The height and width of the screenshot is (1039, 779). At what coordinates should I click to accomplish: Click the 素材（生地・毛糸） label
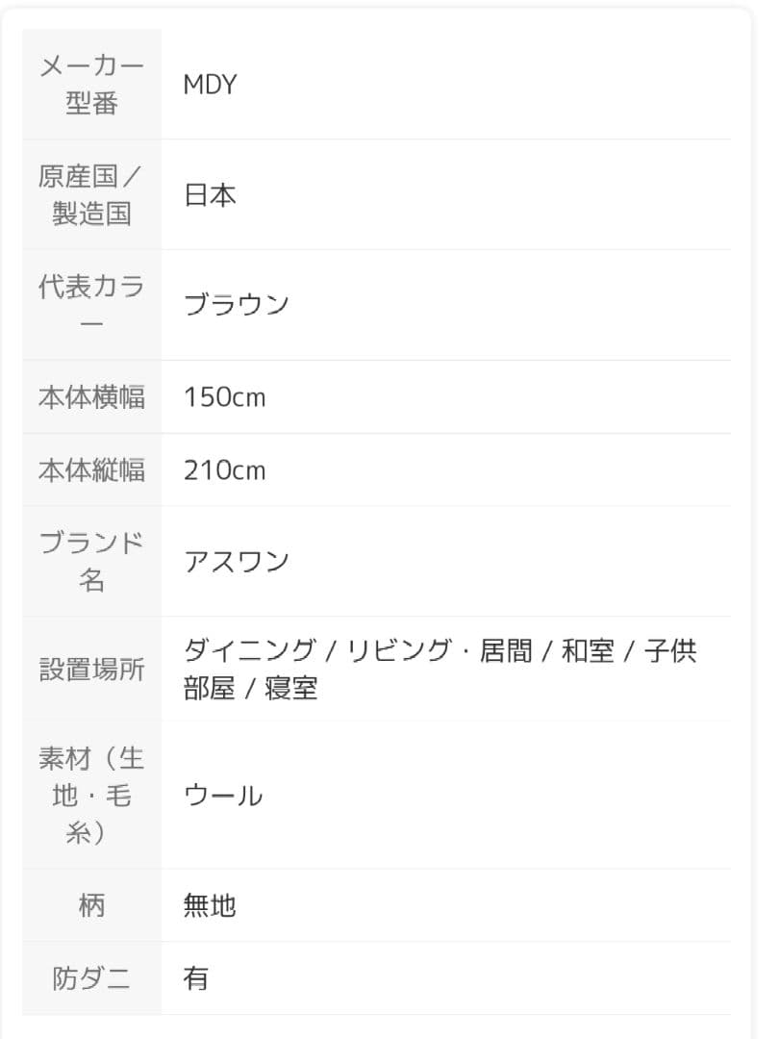point(91,796)
